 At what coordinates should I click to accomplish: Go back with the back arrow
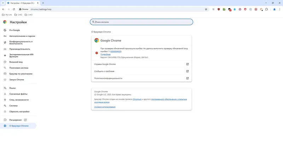click(x=3, y=9)
